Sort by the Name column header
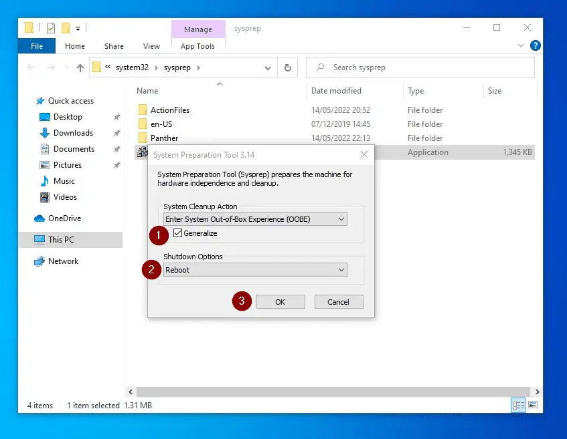Image resolution: width=567 pixels, height=439 pixels. coord(147,91)
